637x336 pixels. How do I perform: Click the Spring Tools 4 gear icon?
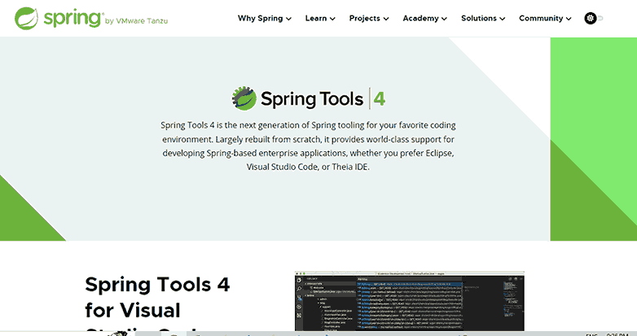click(x=244, y=98)
